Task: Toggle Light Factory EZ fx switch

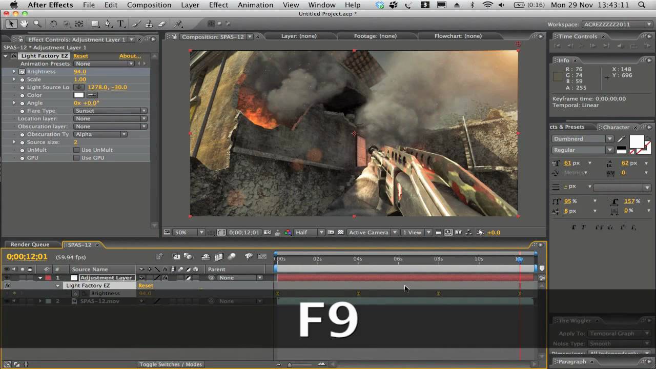Action: (7, 285)
